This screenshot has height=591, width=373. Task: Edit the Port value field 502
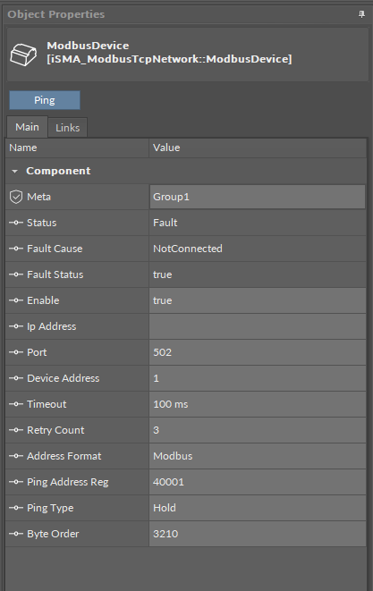tap(258, 352)
